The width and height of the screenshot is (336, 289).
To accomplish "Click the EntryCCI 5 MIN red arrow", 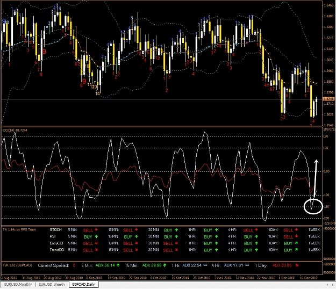I will click(x=96, y=243).
